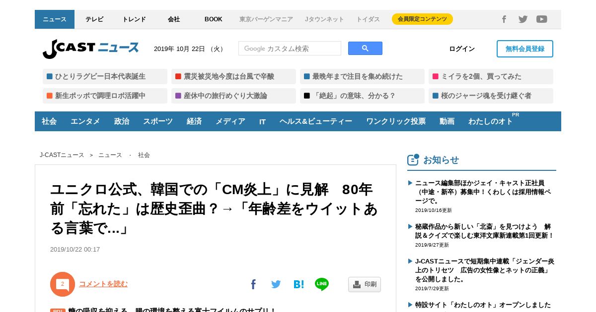596x312 pixels.
Task: Click the J-CAST ニュース logo
Action: point(90,49)
